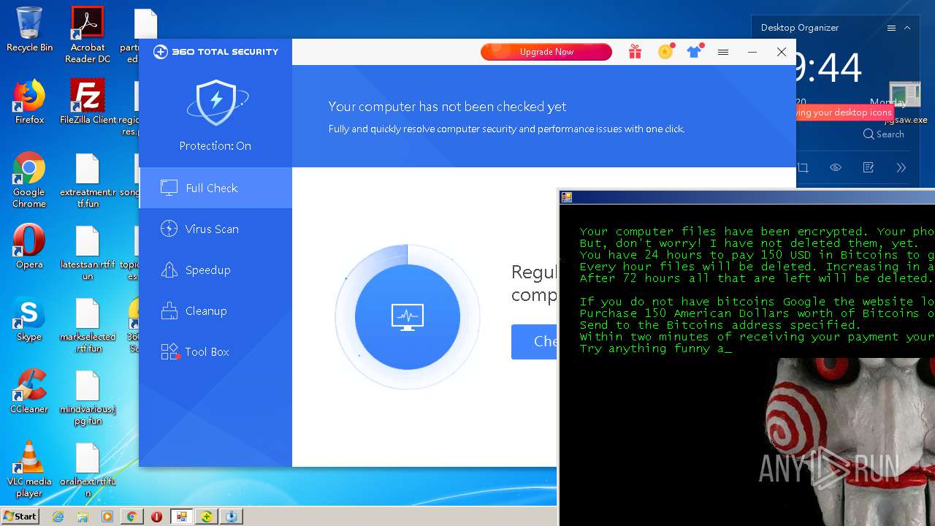Select the extreatment.rtf.fun file
Image resolution: width=935 pixels, height=526 pixels.
[88, 180]
